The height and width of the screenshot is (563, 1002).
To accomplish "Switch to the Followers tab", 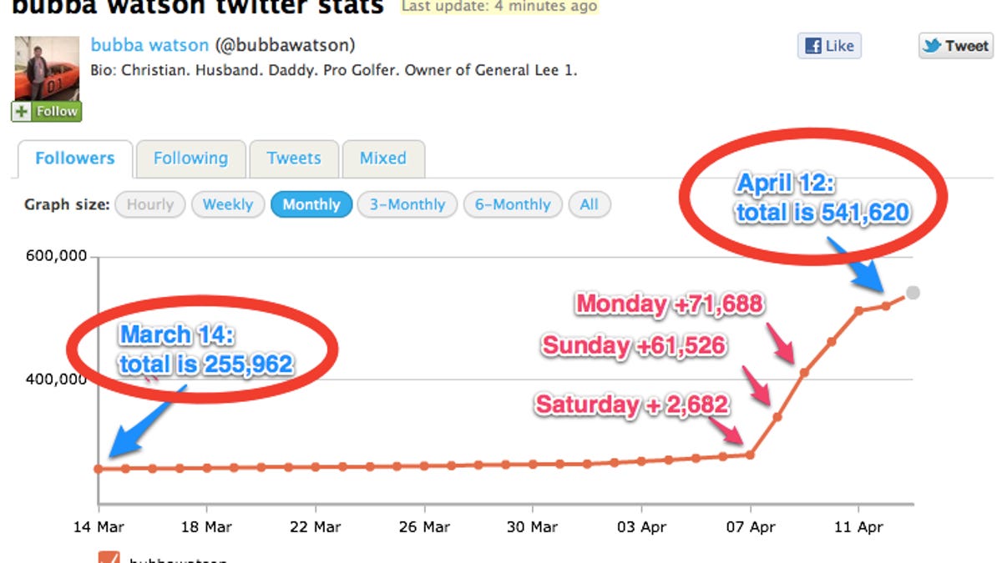I will click(74, 158).
